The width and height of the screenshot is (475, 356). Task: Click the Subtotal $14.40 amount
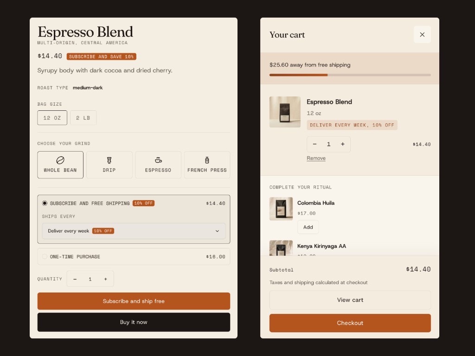418,269
